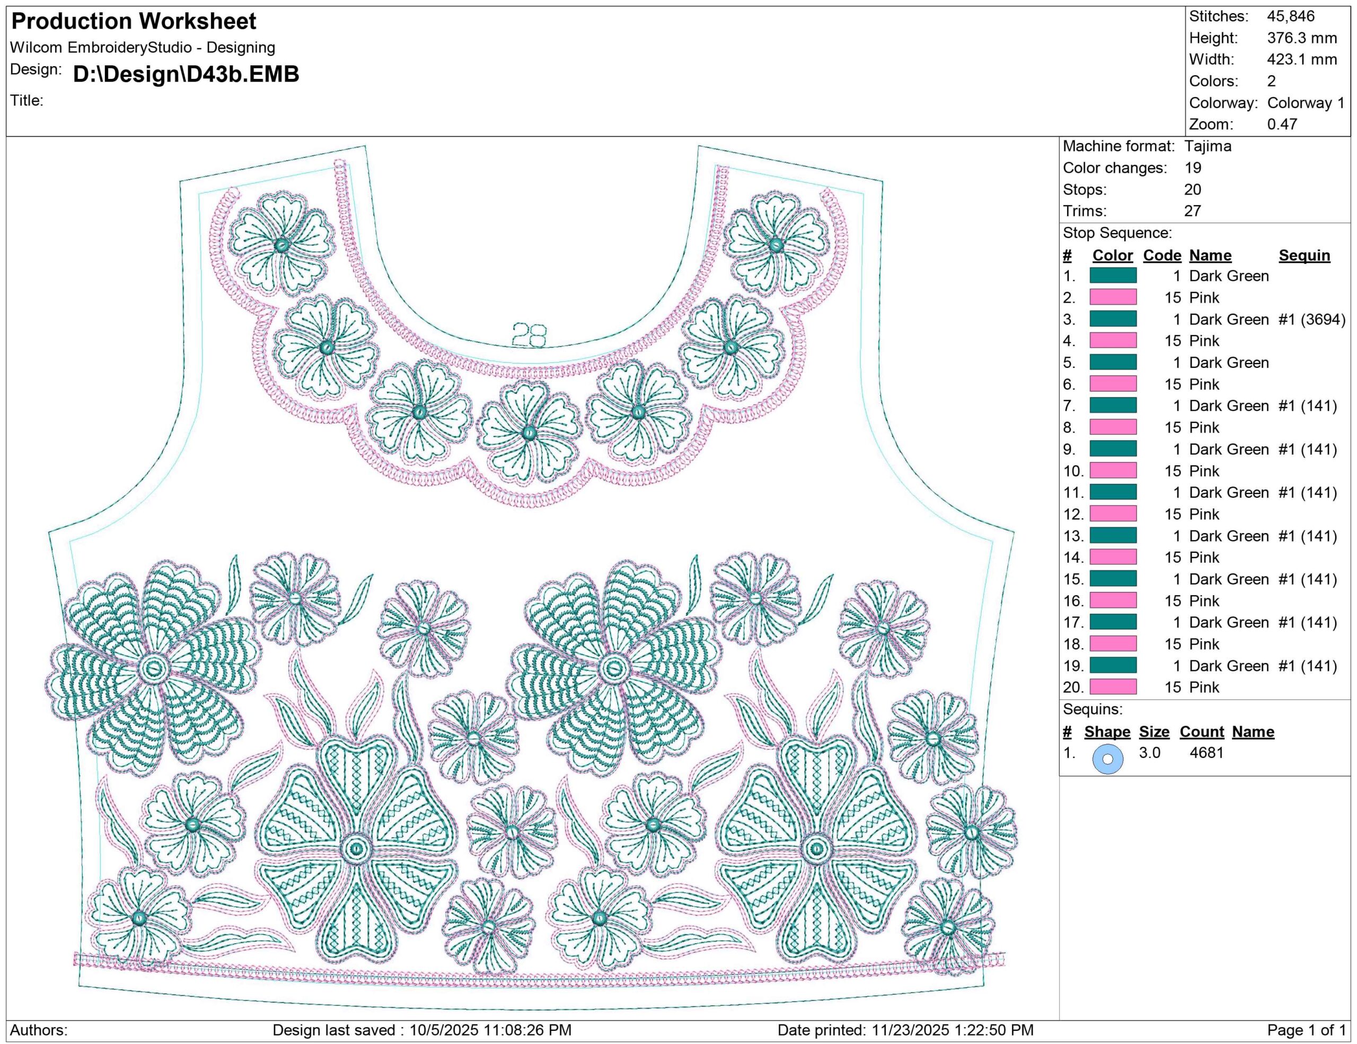Click the Dark Green swatch in row 1
This screenshot has height=1044, width=1357.
(1113, 276)
